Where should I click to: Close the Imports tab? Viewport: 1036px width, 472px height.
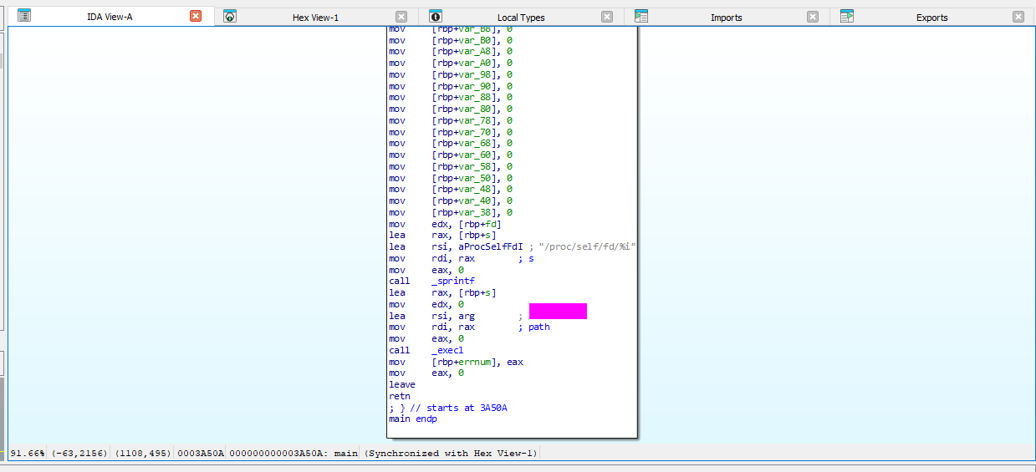[813, 17]
